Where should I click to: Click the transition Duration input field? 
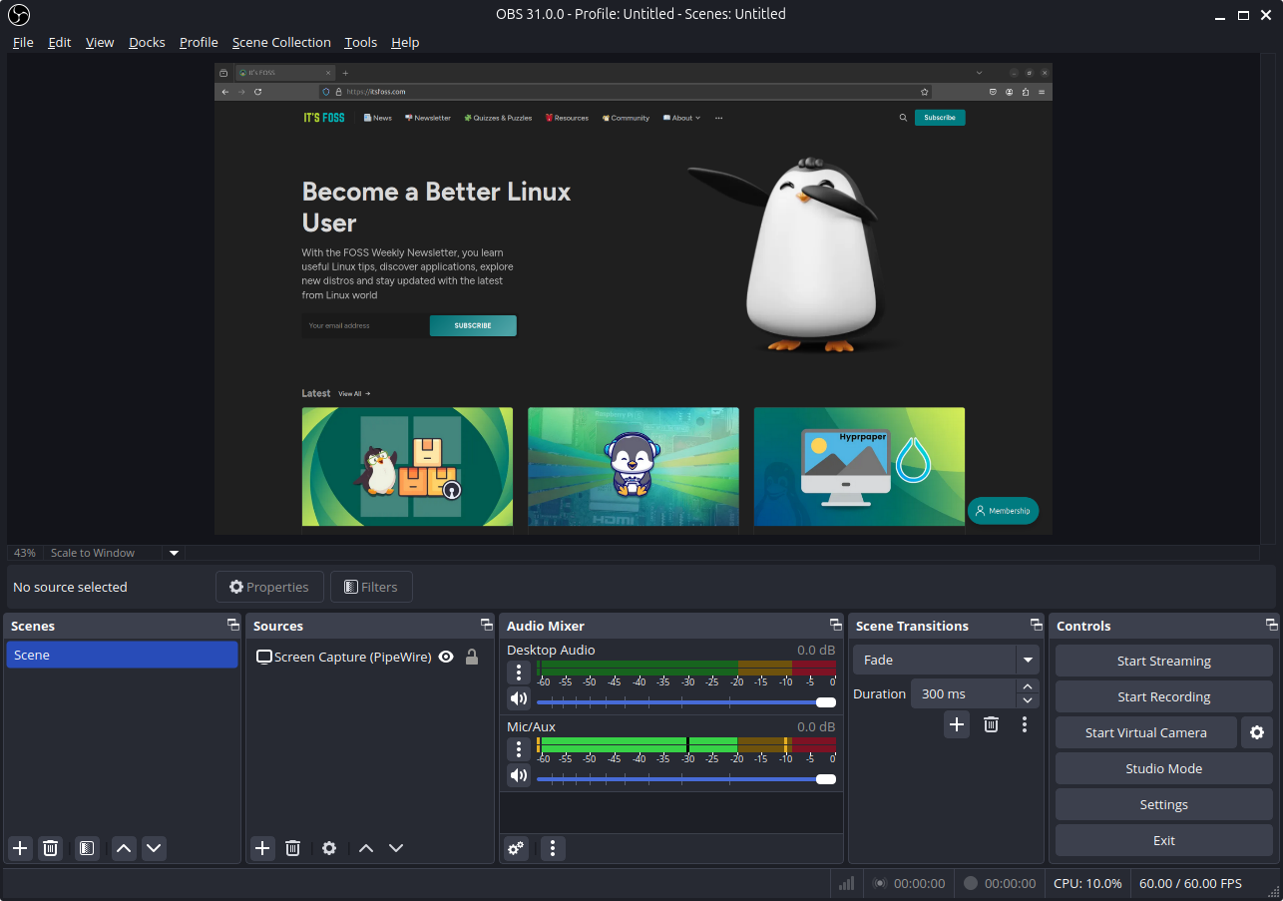(963, 692)
